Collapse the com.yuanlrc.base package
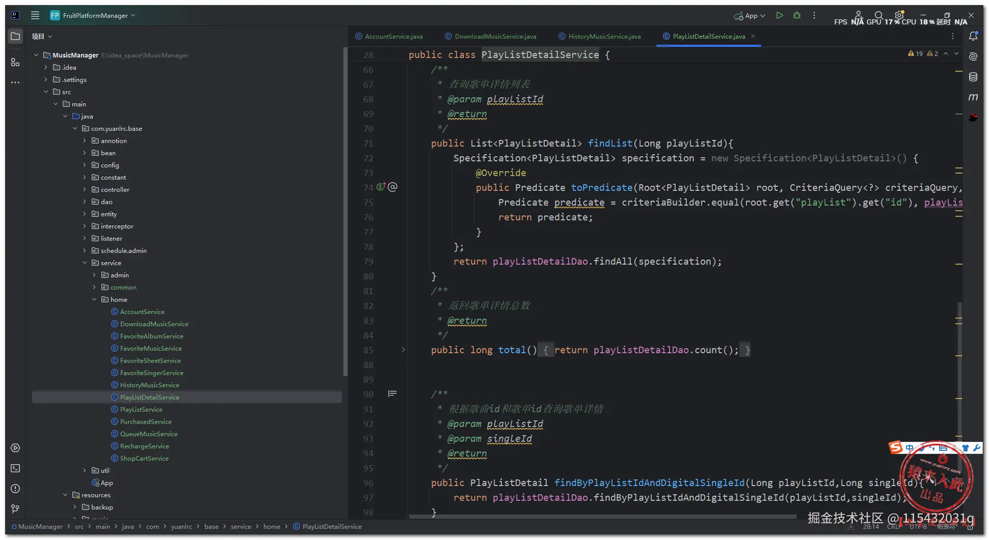The width and height of the screenshot is (989, 540). point(75,128)
